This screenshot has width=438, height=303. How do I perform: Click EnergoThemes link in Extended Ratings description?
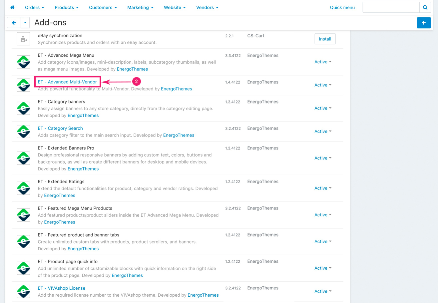tap(60, 196)
